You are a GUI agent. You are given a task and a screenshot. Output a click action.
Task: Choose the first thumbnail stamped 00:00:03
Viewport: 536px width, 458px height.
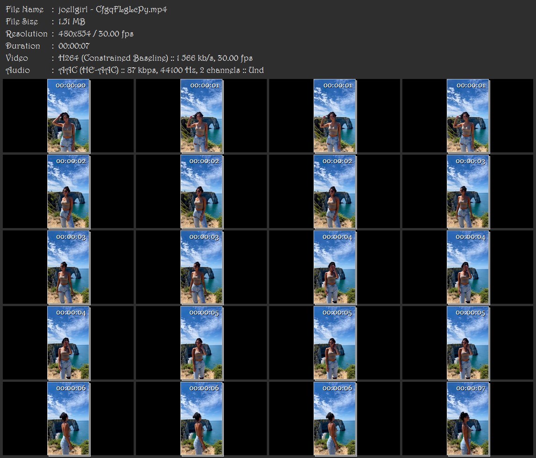468,192
